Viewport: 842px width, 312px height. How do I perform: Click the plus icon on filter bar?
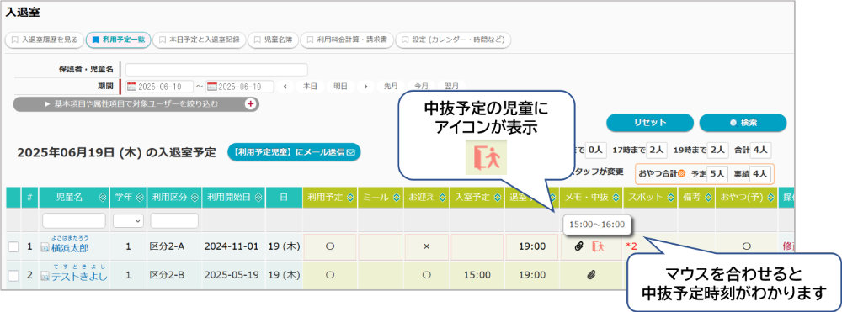[250, 104]
